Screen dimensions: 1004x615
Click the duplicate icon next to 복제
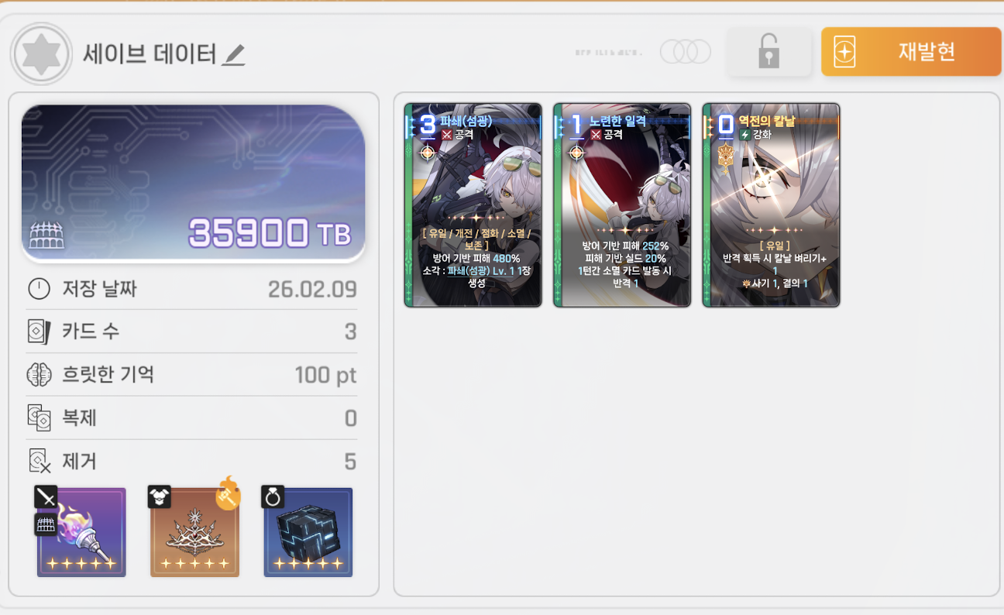[x=39, y=418]
